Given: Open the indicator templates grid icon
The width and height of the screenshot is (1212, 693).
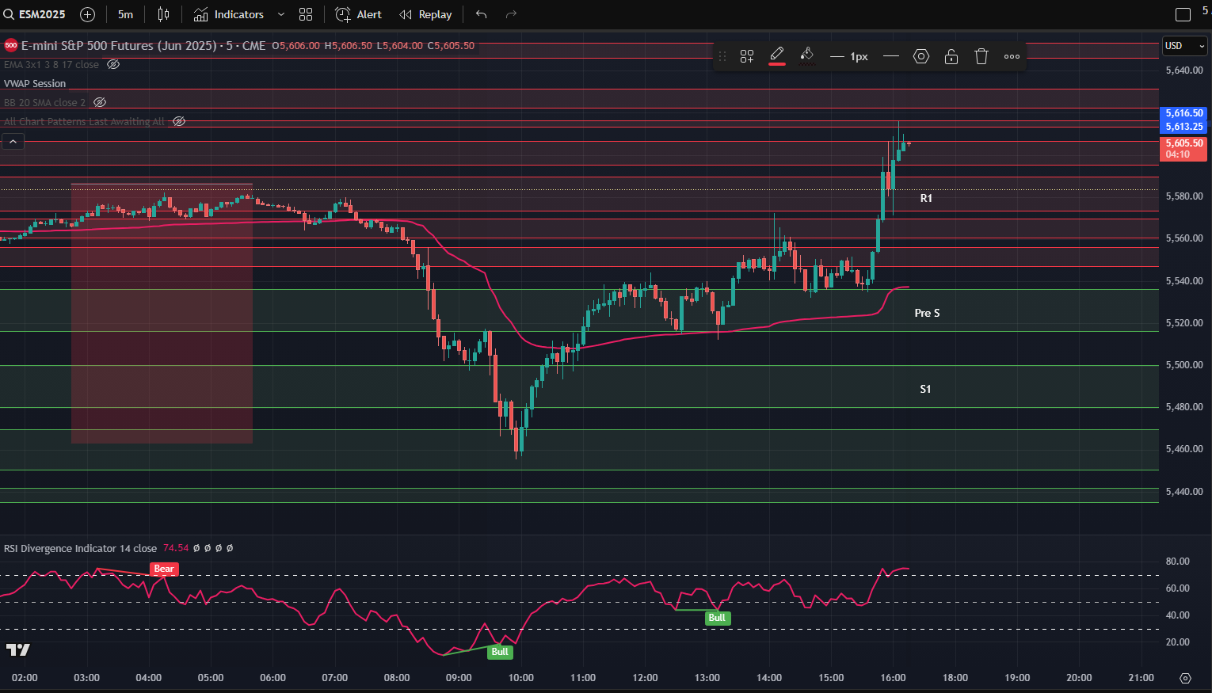Looking at the screenshot, I should point(306,14).
